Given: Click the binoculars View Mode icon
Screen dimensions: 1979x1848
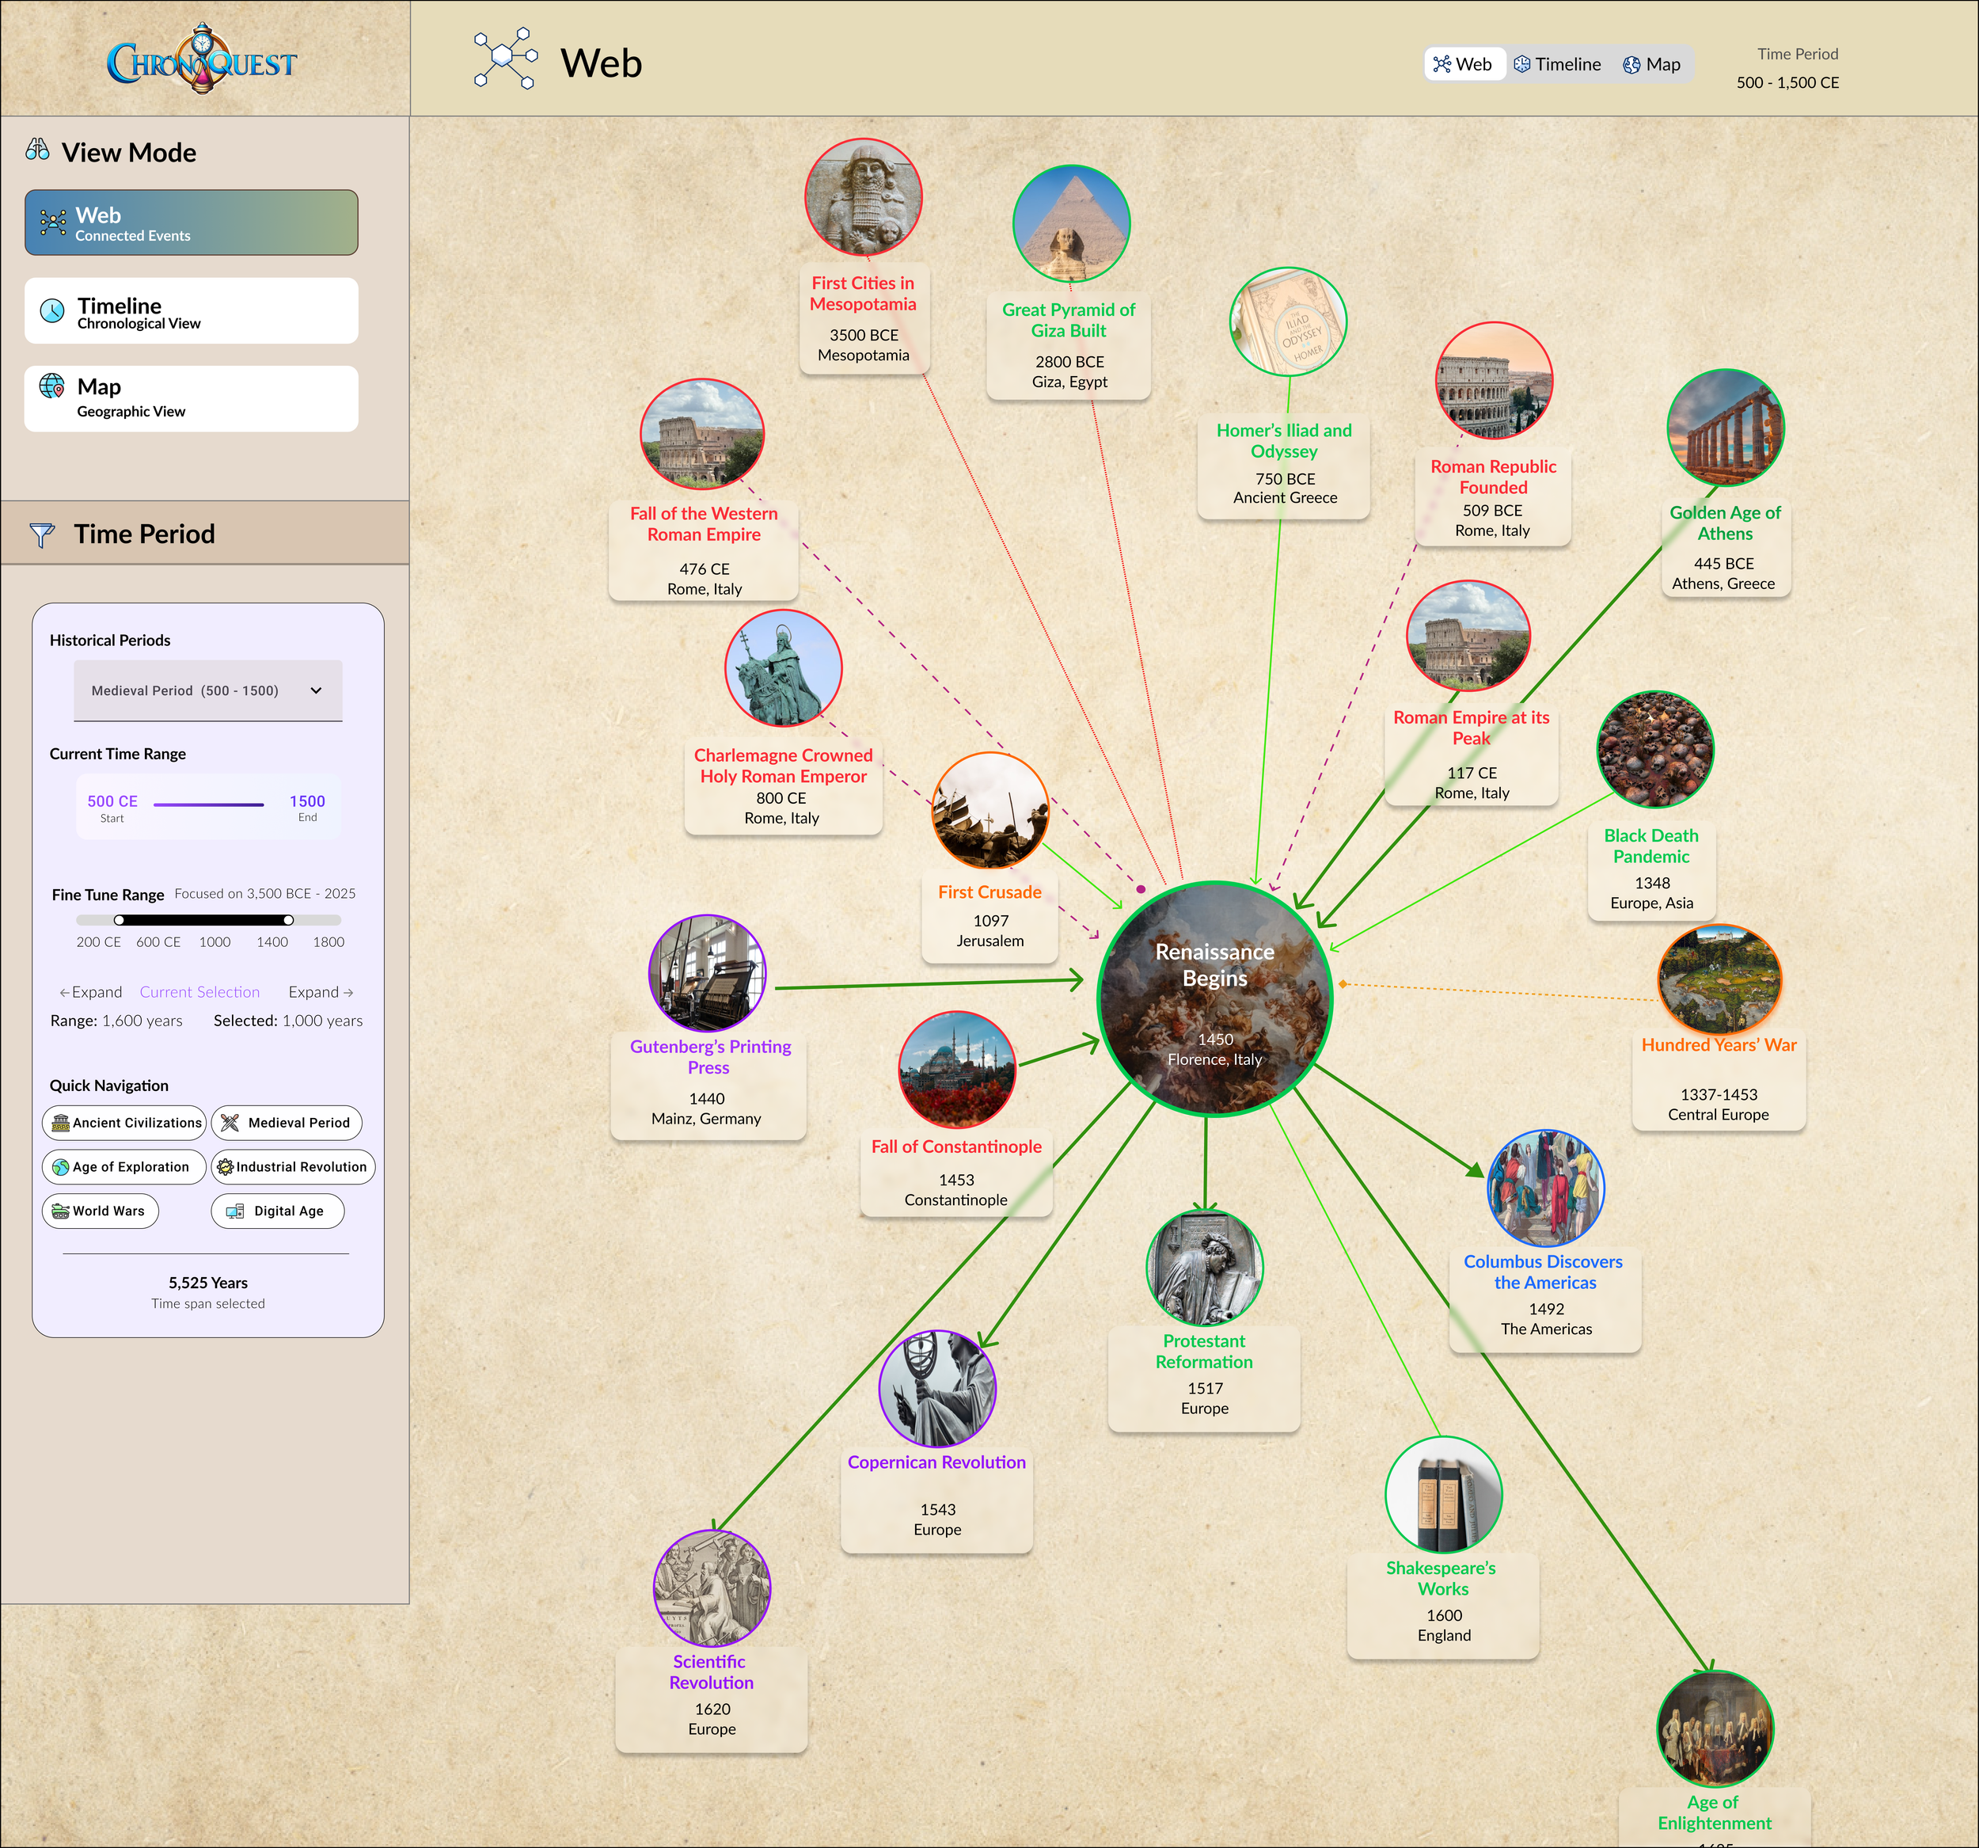Looking at the screenshot, I should click(x=38, y=150).
